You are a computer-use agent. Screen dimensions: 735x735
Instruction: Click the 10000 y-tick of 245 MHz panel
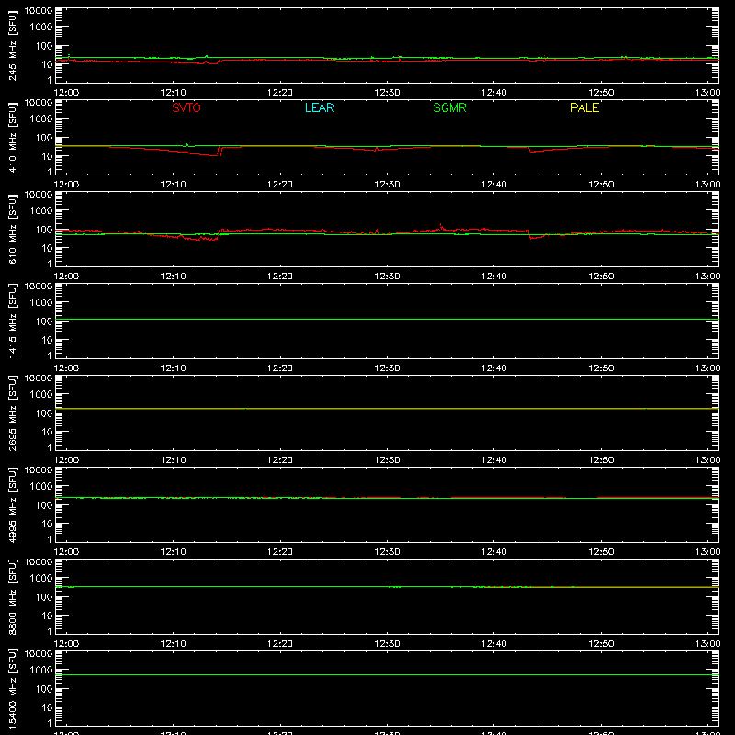point(39,11)
